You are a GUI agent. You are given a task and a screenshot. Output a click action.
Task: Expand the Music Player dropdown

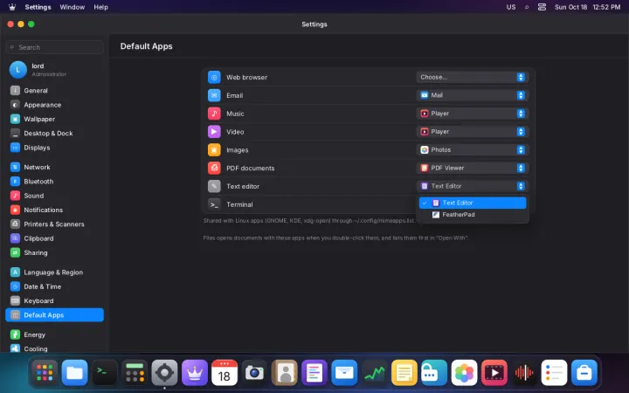(472, 114)
